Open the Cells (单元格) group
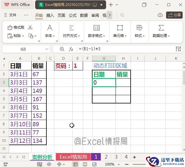 (120, 31)
